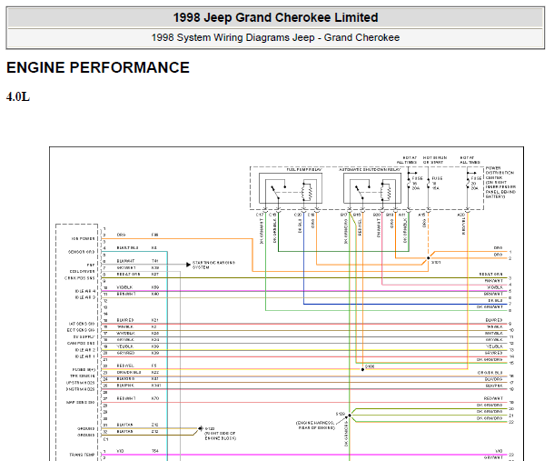
Task: Click the Fuse 20 20A symbol
Action: pyautogui.click(x=468, y=182)
